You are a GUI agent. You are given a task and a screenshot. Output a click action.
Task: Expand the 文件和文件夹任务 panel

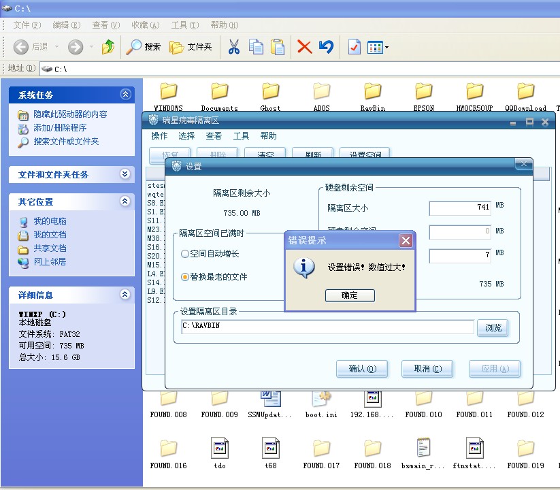point(125,174)
